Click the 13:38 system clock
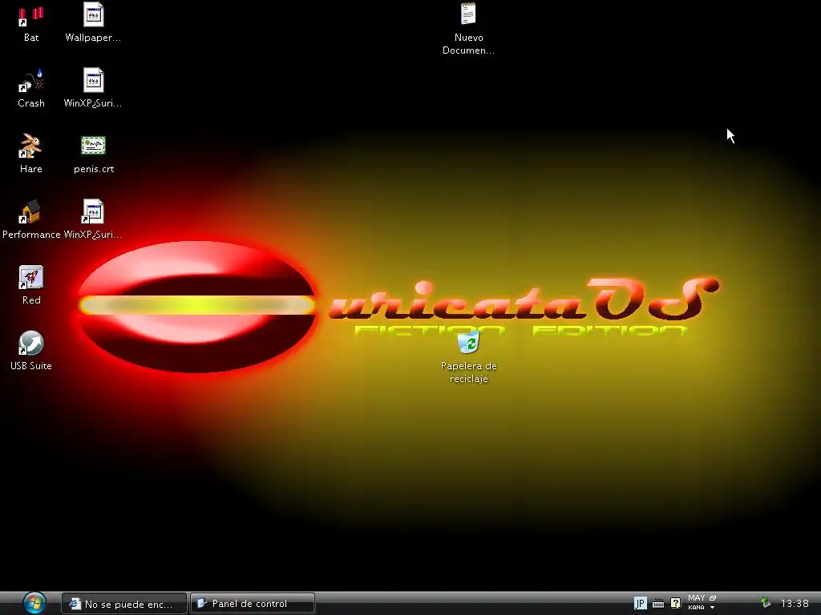The image size is (821, 615). tap(795, 604)
